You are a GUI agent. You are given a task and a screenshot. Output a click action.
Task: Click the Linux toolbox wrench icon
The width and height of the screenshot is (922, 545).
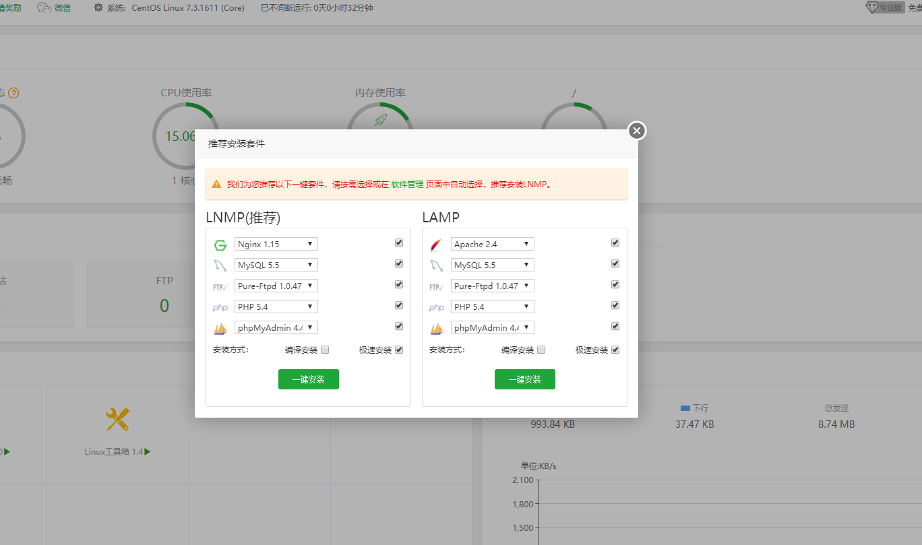(117, 420)
